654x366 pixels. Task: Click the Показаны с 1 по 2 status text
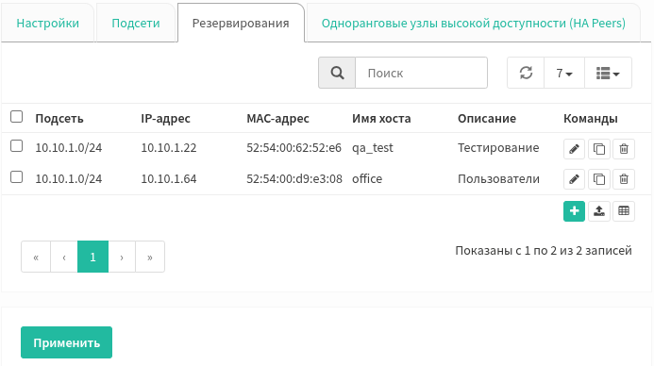pyautogui.click(x=544, y=251)
